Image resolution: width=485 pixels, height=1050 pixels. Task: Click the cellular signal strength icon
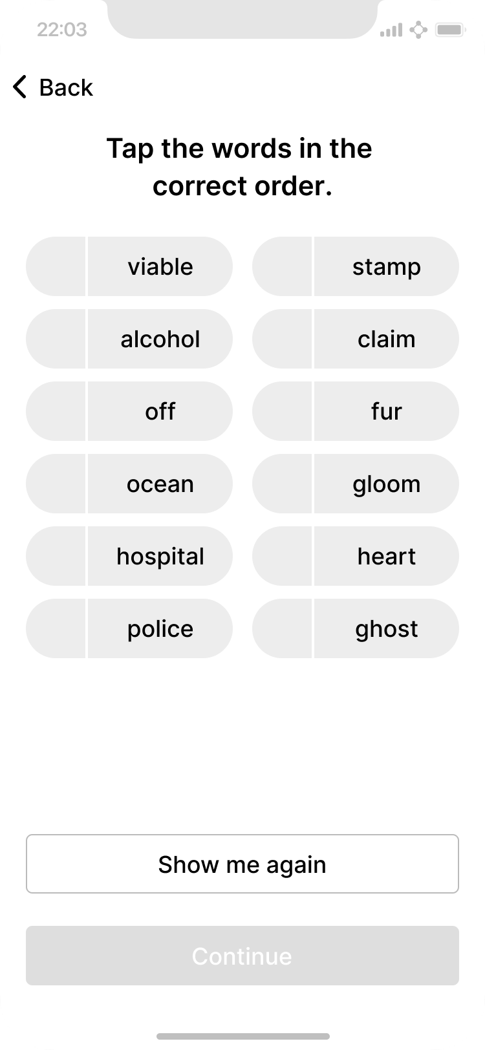391,30
